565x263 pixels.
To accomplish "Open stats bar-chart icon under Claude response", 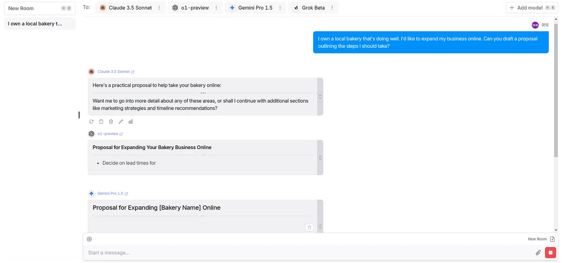I will tap(131, 122).
